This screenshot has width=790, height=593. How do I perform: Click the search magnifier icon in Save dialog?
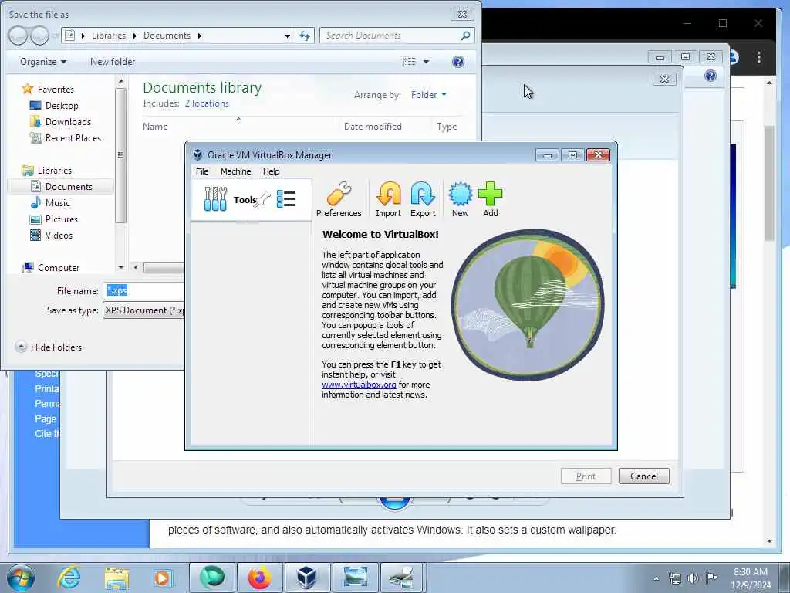point(465,36)
